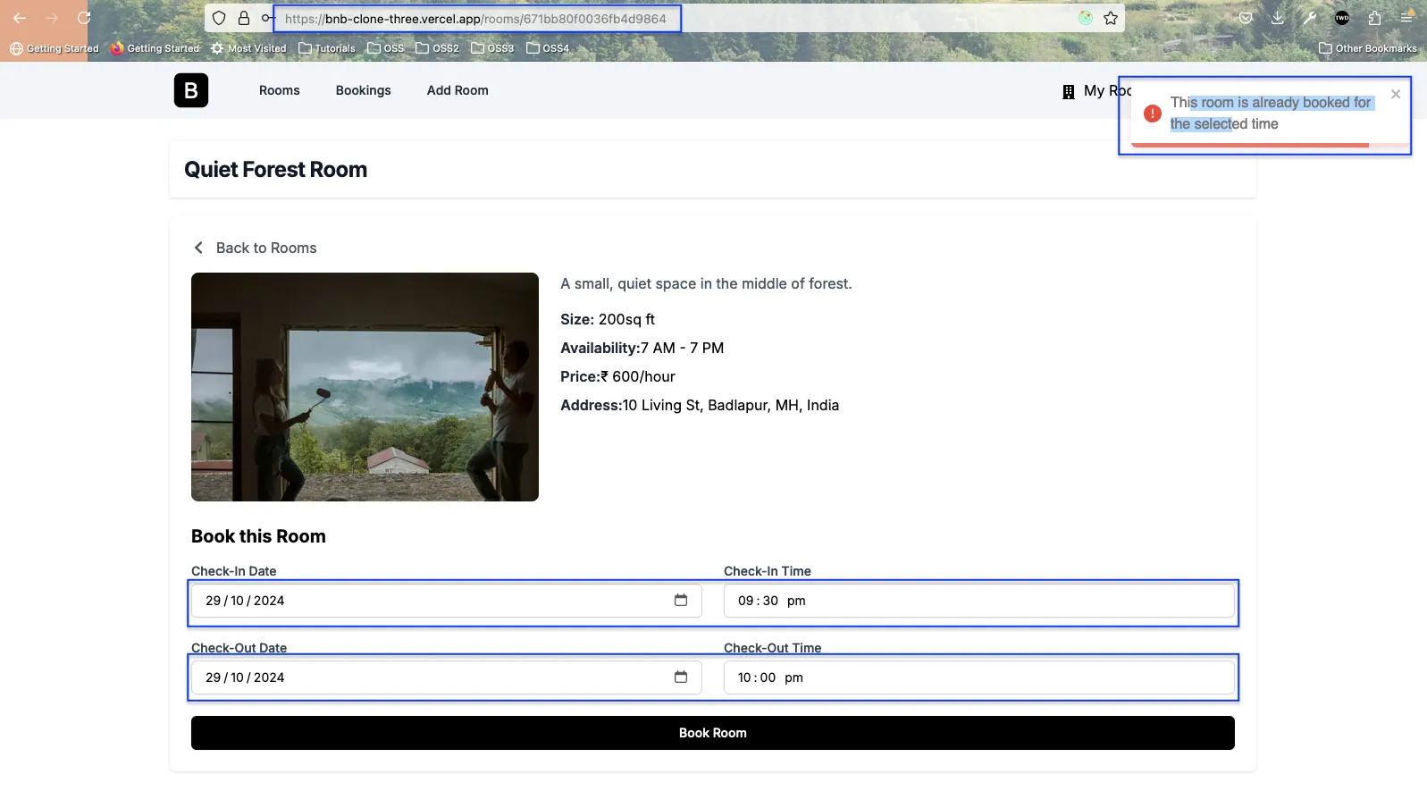This screenshot has width=1427, height=808.
Task: Click the padlock site security icon
Action: pyautogui.click(x=243, y=18)
